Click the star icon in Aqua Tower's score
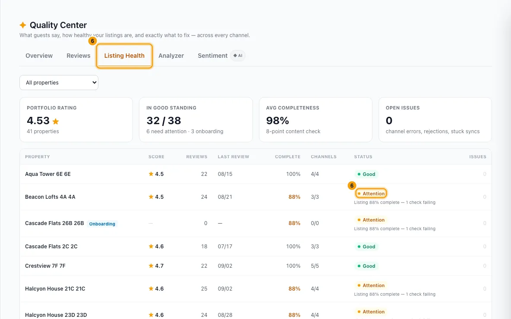 coord(151,174)
